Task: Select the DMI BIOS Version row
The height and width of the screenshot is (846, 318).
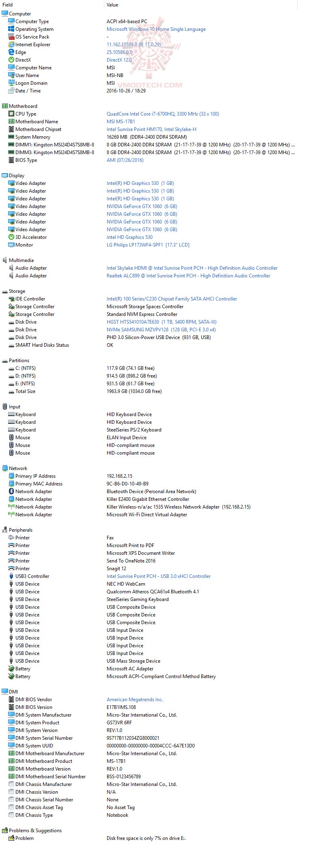Action: coord(149,707)
